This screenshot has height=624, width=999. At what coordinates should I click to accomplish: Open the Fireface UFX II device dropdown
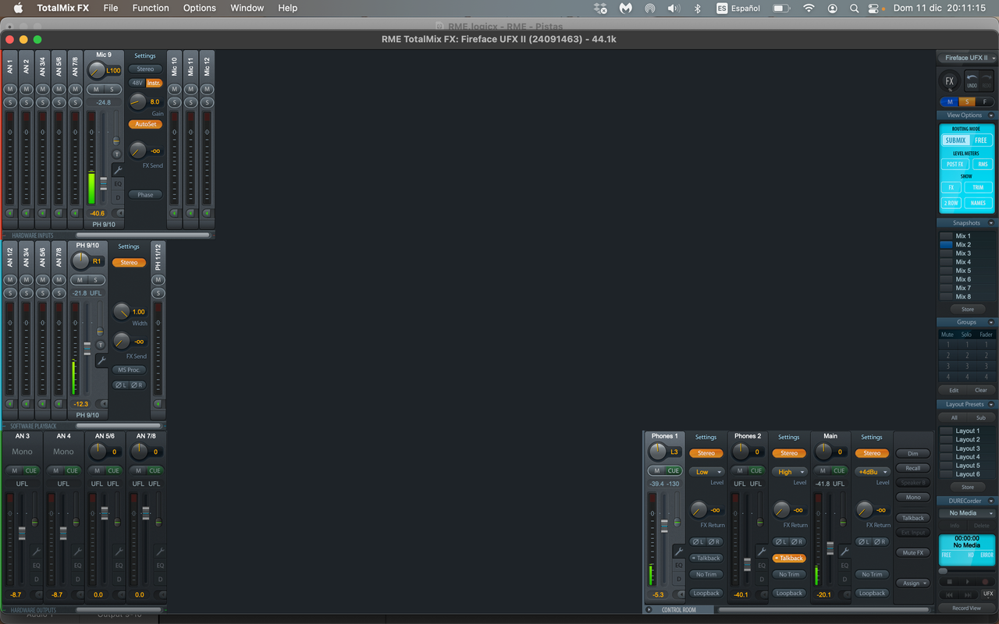tap(967, 58)
